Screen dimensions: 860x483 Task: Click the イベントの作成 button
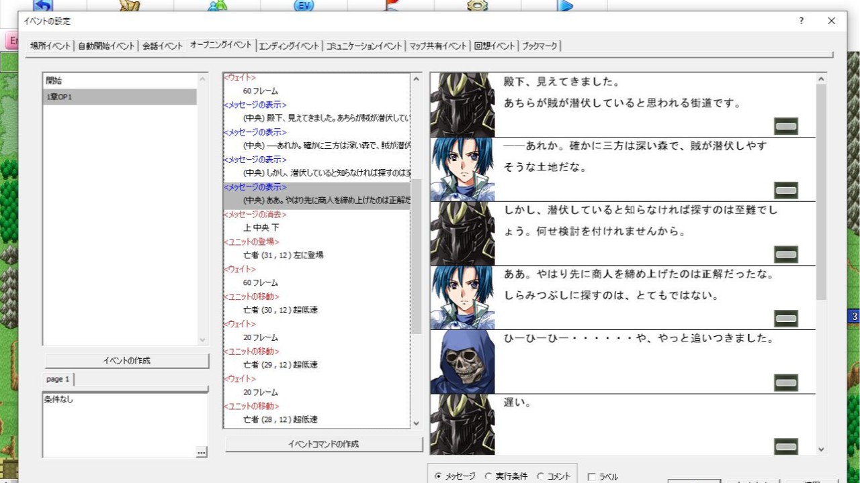coord(127,361)
